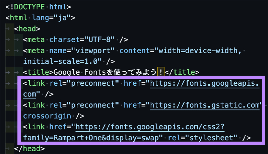The image size is (268, 154).
Task: Click the charset attribute name
Action: 65,40
